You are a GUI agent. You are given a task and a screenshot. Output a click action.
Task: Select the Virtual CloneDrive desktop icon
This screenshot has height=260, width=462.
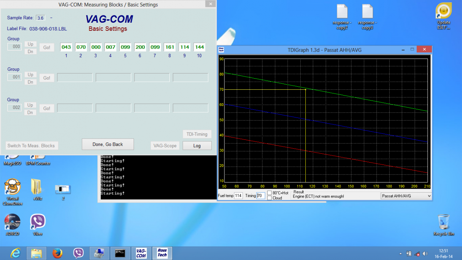pyautogui.click(x=12, y=192)
